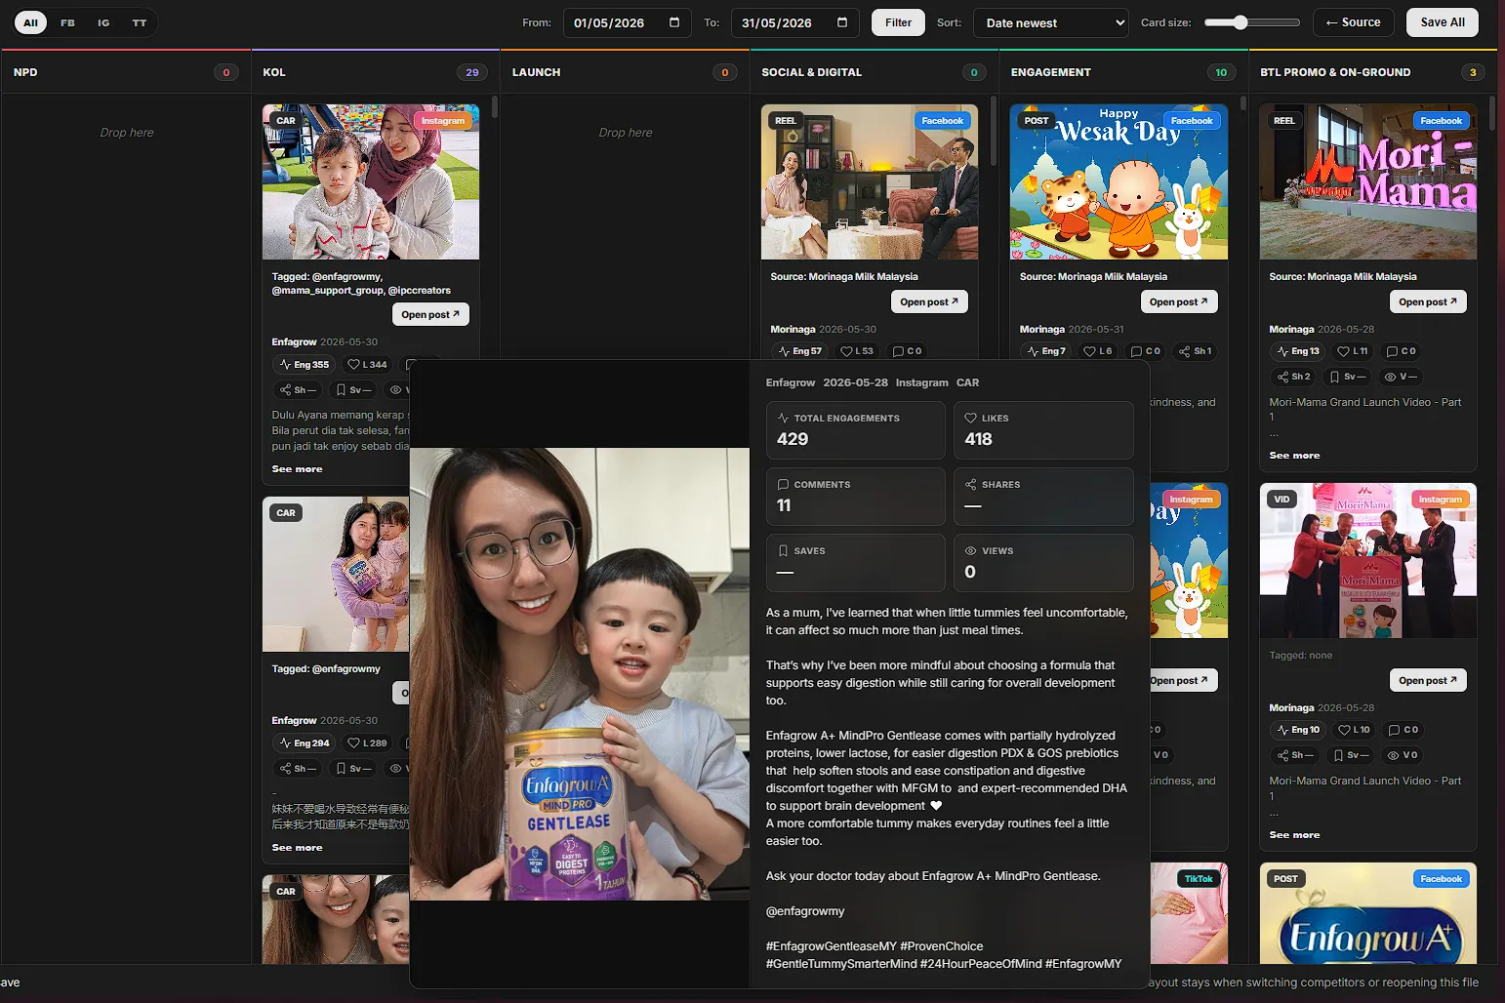1505x1003 pixels.
Task: Click the Eng 13 engagement chip
Action: (x=1297, y=351)
